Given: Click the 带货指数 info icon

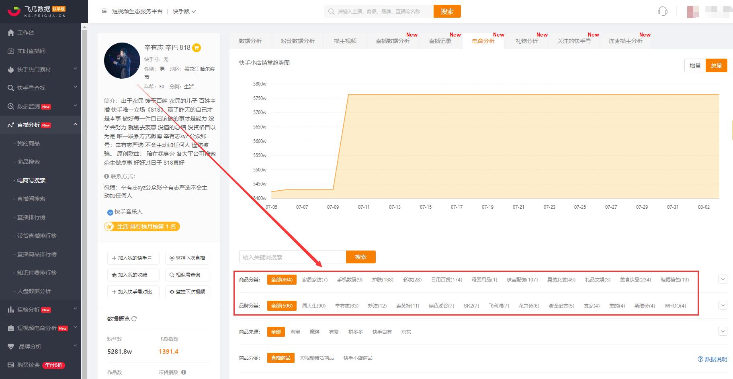Looking at the screenshot, I should coord(184,372).
